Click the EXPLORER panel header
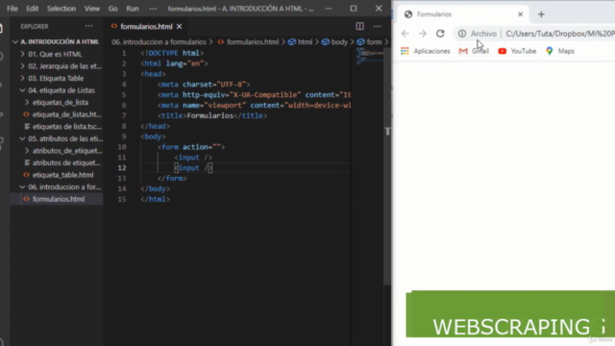The image size is (615, 346). (x=35, y=26)
